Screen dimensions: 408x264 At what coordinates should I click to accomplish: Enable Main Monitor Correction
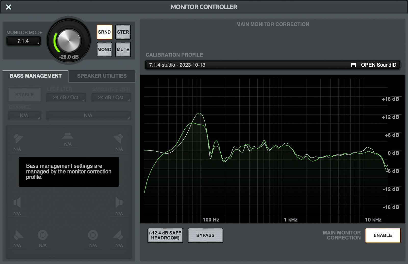point(383,235)
